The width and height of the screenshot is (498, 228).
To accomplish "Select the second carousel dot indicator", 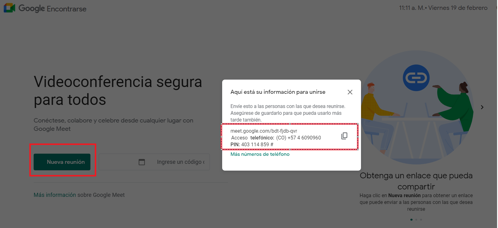I will (x=416, y=220).
